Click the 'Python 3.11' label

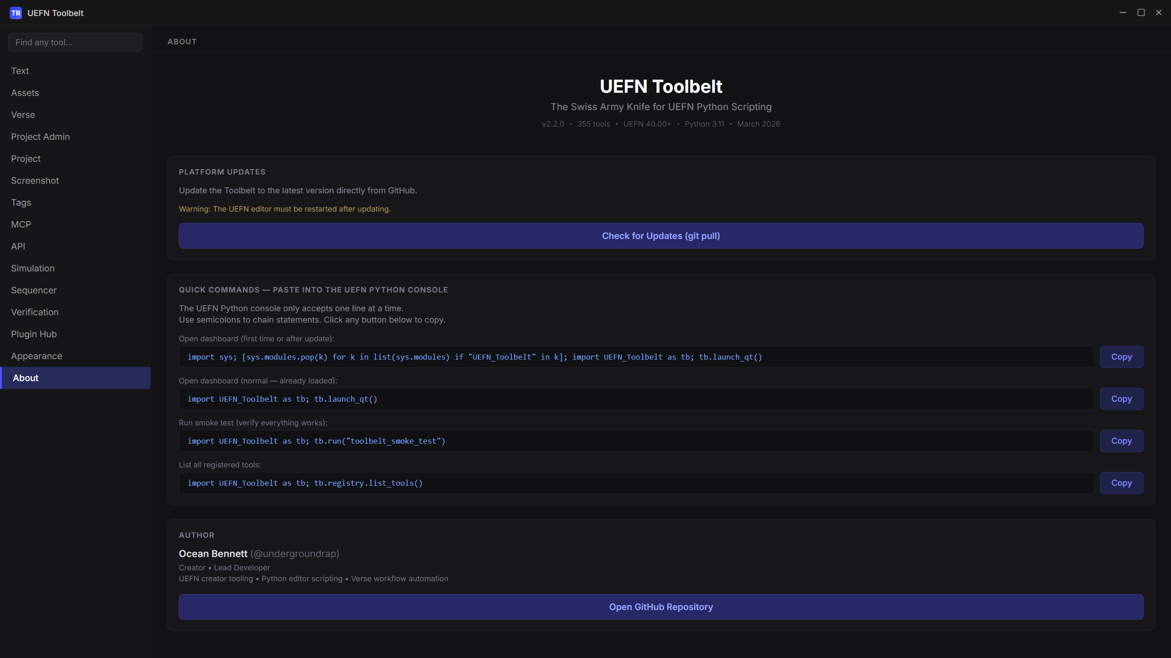(704, 124)
